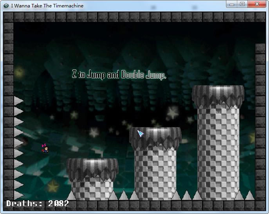Image resolution: width=269 pixels, height=214 pixels.
Task: Click the floor spike left of the shortest pipe
Action: point(71,195)
